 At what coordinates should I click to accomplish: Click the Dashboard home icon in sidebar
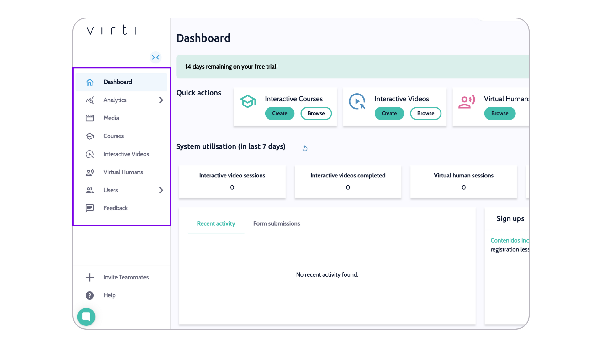[x=90, y=82]
